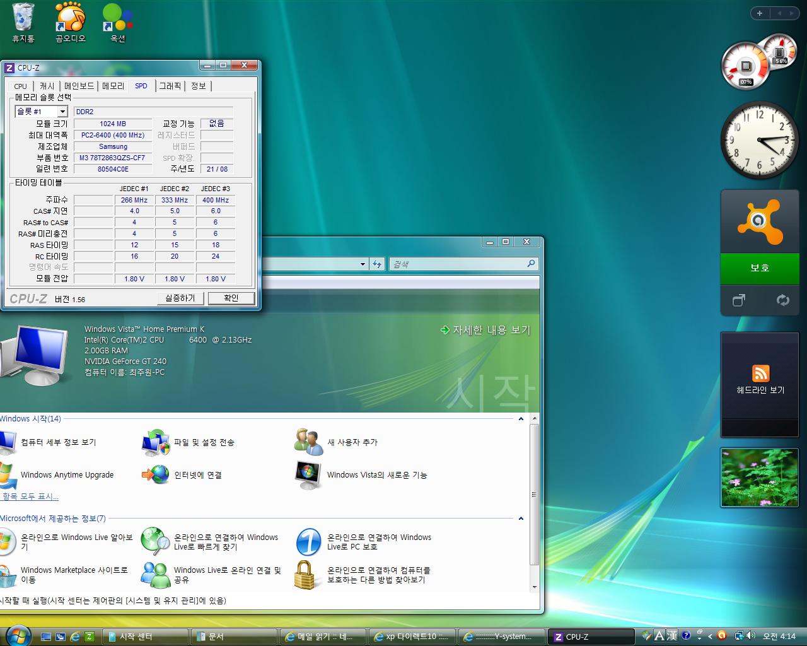
Task: Open Windows Vista의 새로운 기능 item
Action: 361,475
